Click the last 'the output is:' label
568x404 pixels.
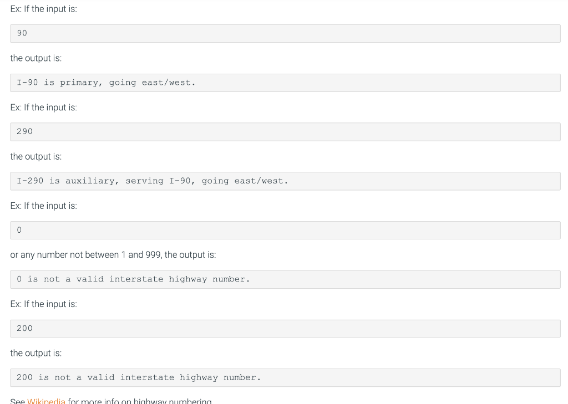pyautogui.click(x=35, y=353)
